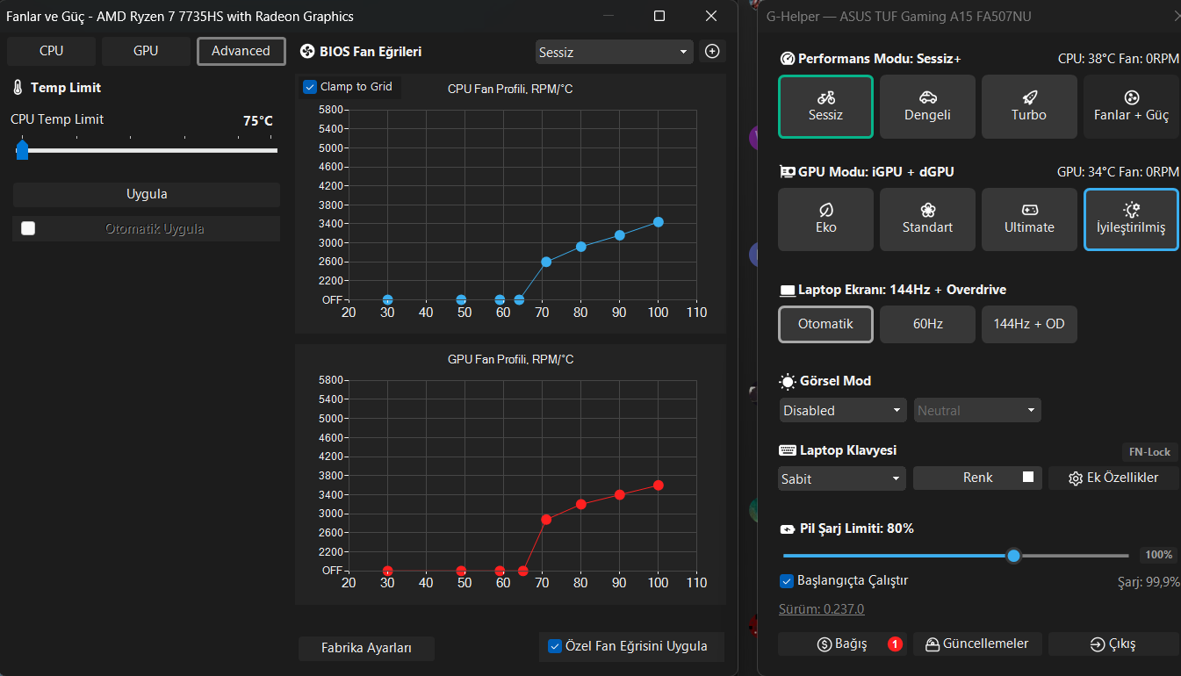Click the Renk keyboard color button
The image size is (1181, 676).
977,478
